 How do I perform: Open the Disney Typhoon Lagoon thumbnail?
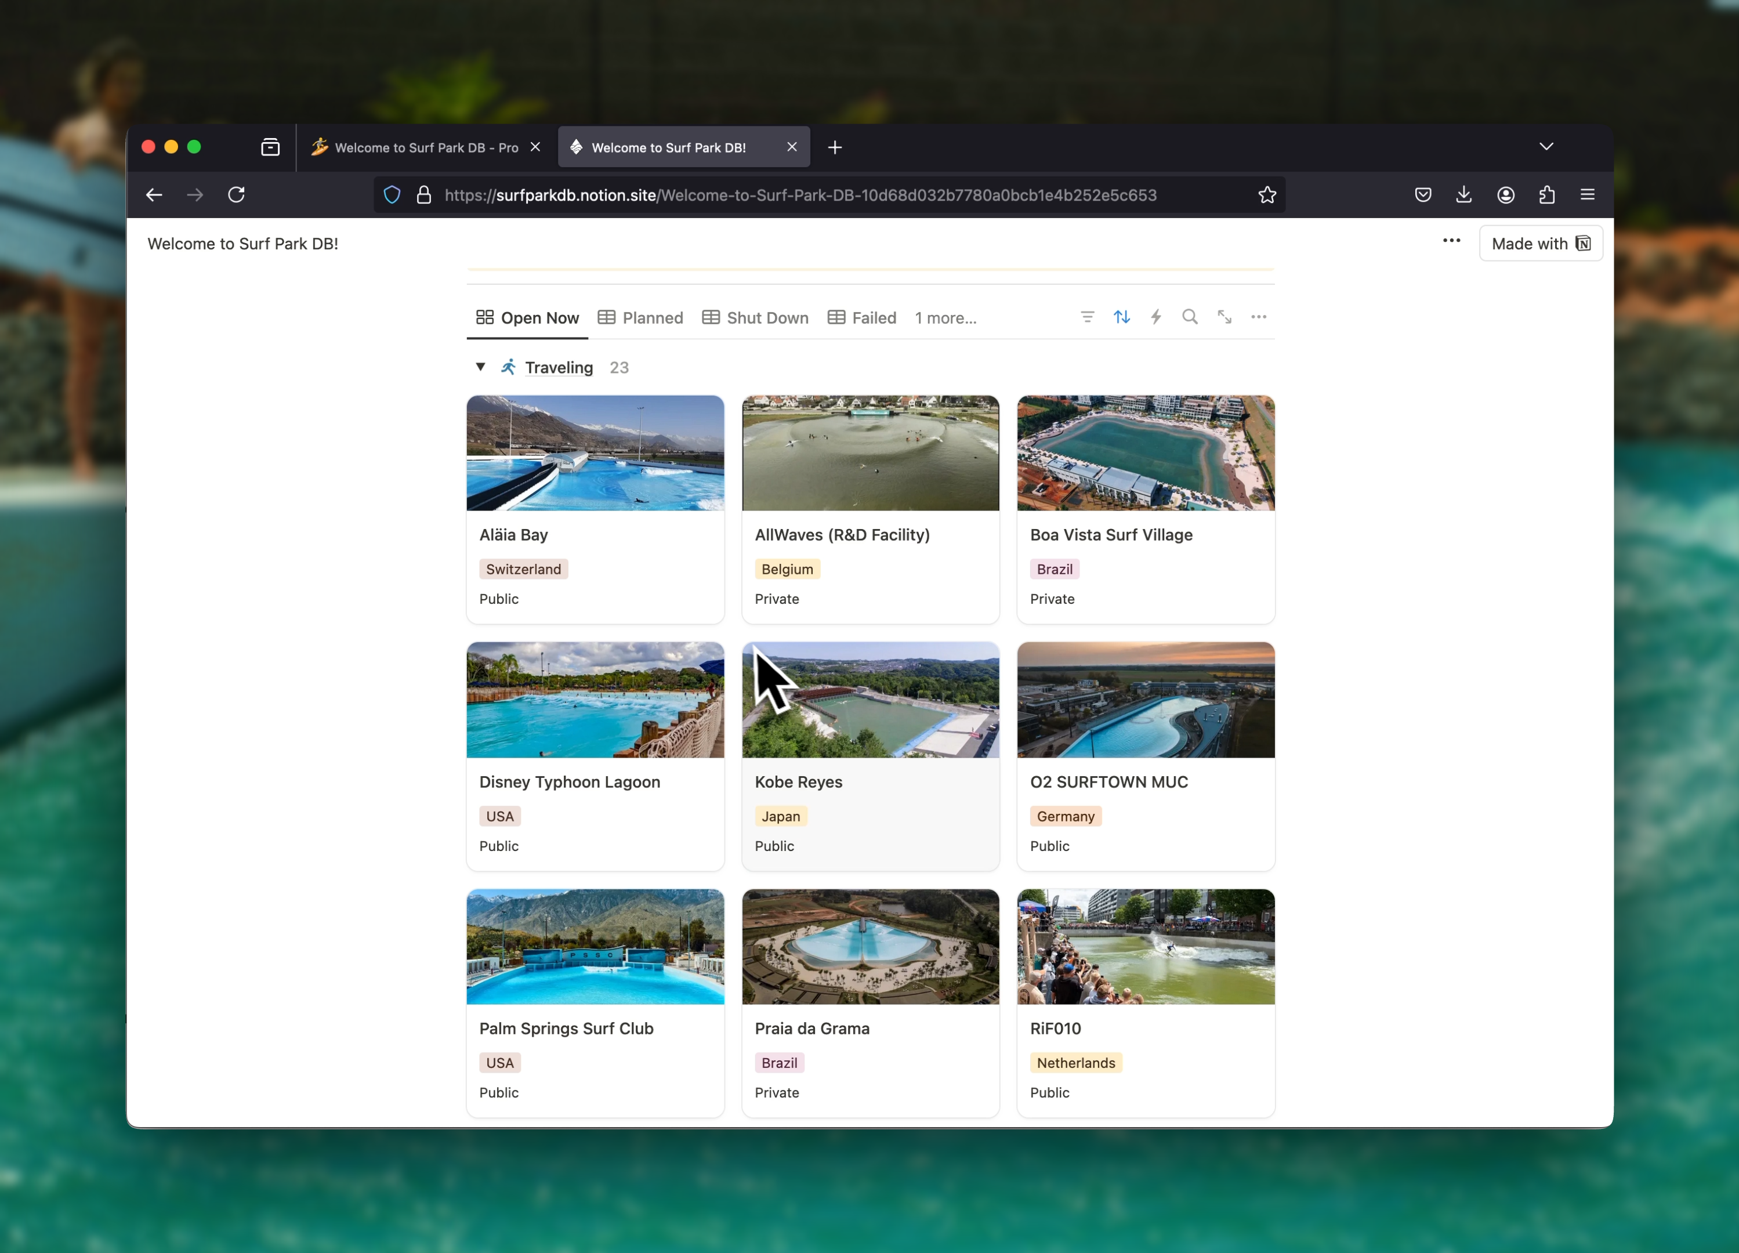(595, 700)
